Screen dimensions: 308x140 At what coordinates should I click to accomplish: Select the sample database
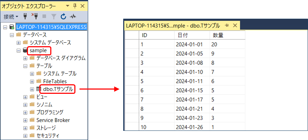coord(38,50)
